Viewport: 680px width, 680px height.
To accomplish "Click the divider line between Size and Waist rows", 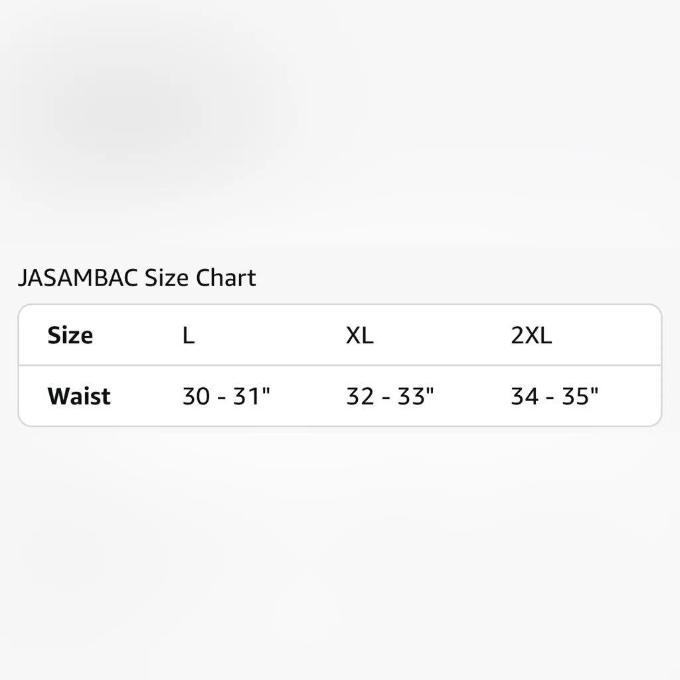I will 340,365.
